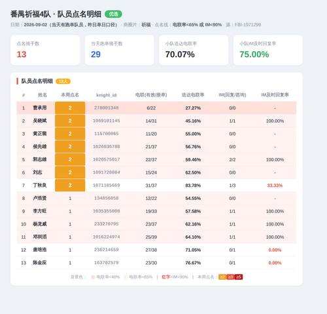
Task: Click the red 0.00% in row 13
Action: click(275, 263)
